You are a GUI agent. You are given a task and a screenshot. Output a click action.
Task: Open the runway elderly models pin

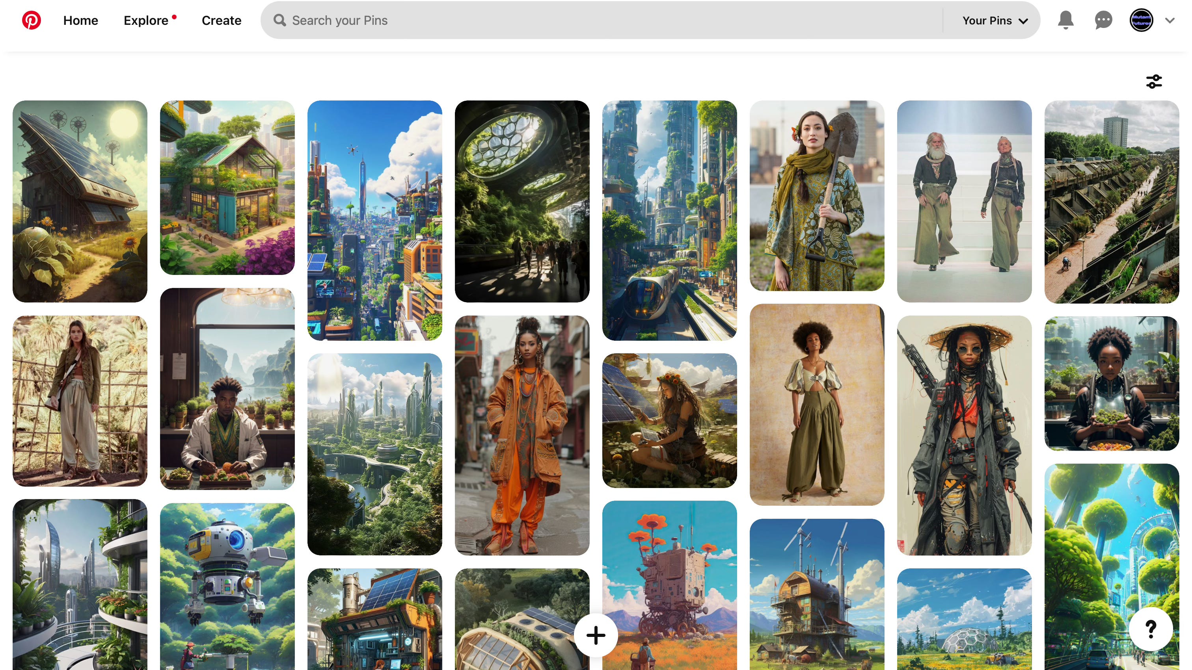(x=964, y=201)
